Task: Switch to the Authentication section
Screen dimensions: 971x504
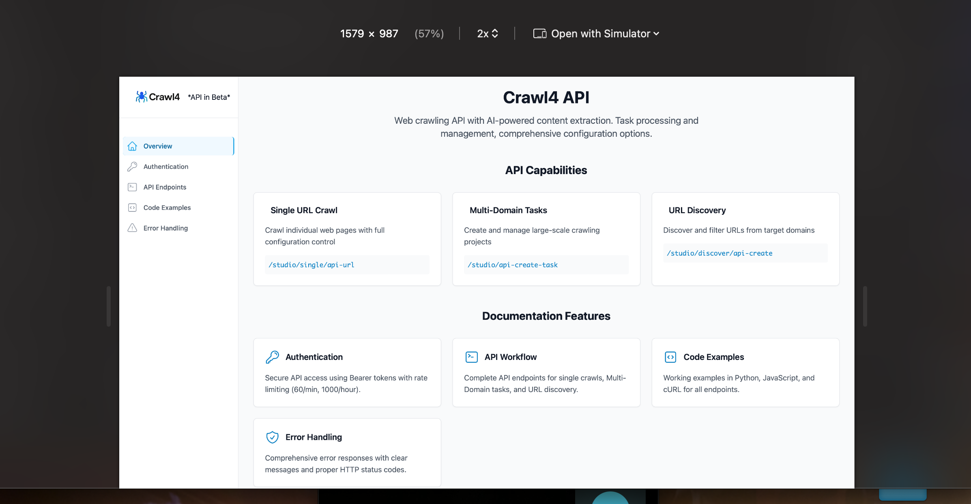Action: [165, 166]
